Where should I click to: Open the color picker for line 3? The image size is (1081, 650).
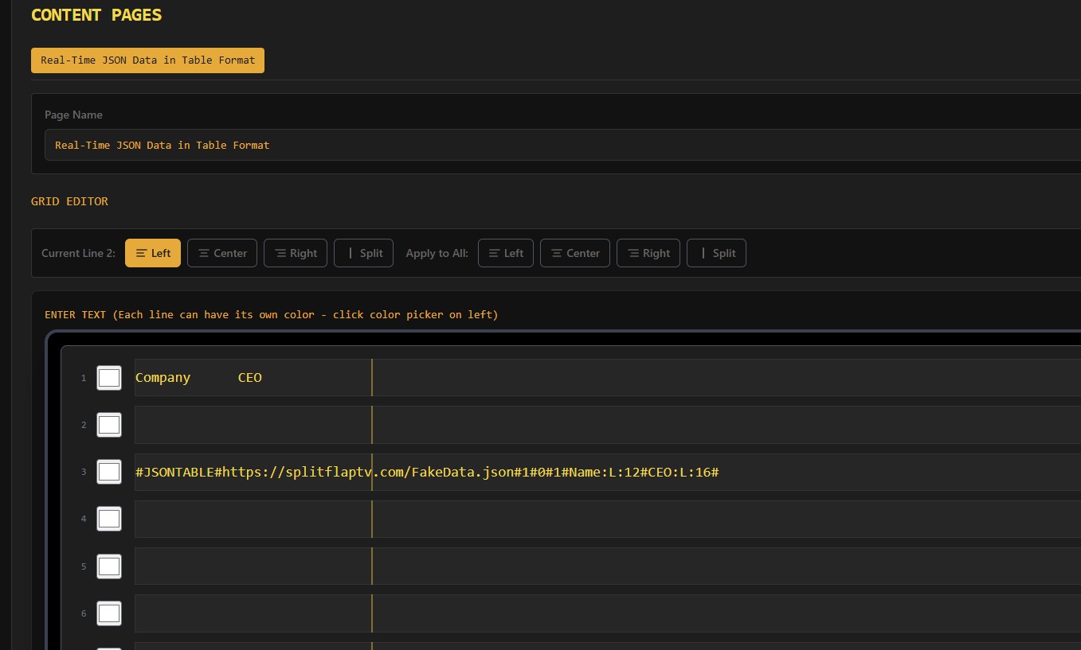pos(109,471)
